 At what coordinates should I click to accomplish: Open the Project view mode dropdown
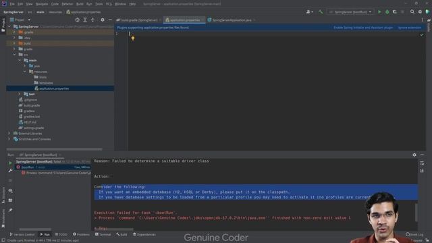20,20
